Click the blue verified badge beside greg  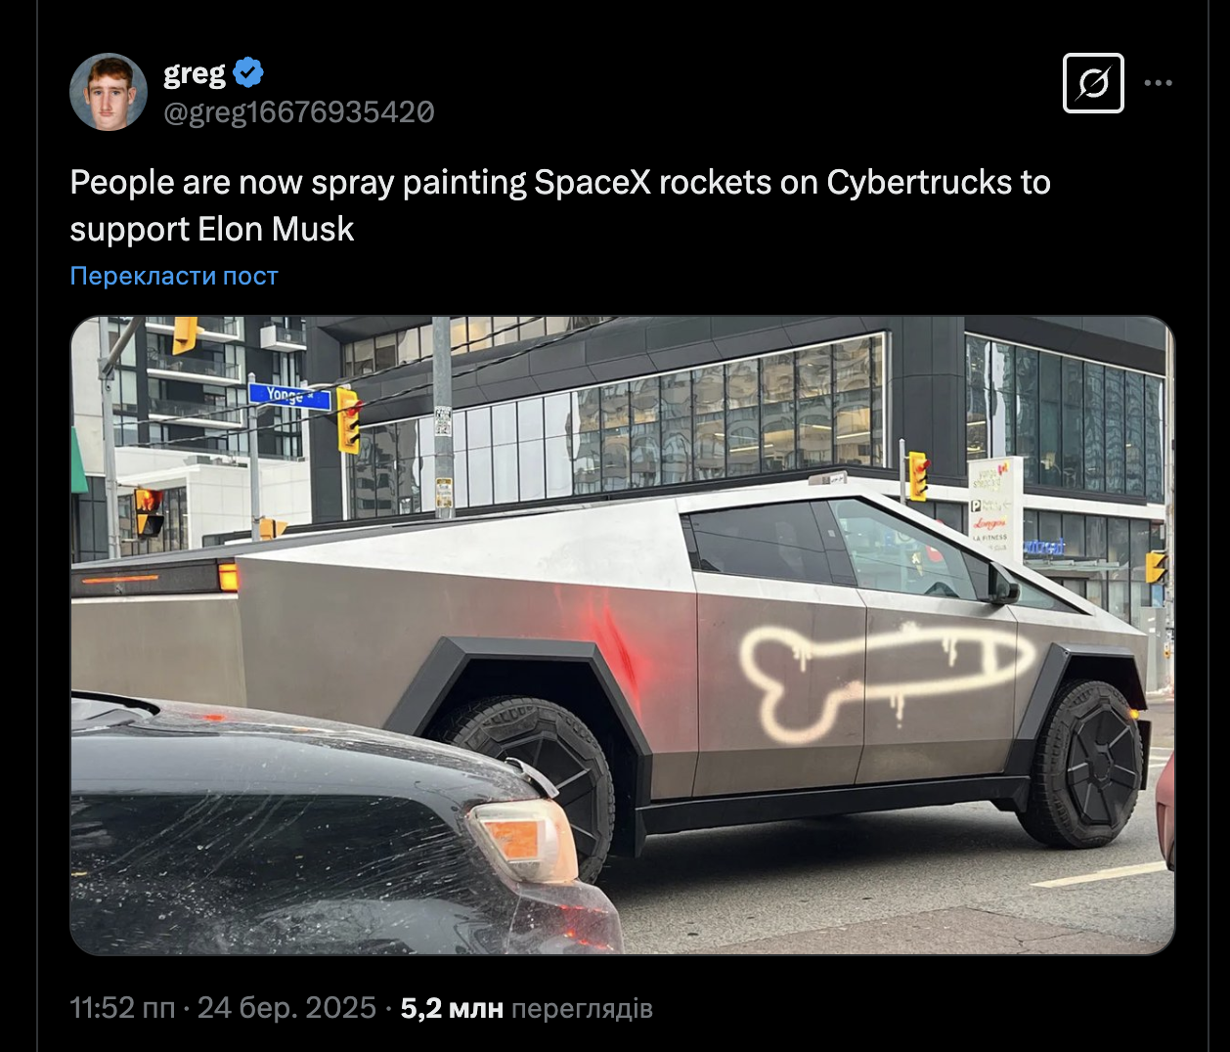(x=248, y=72)
